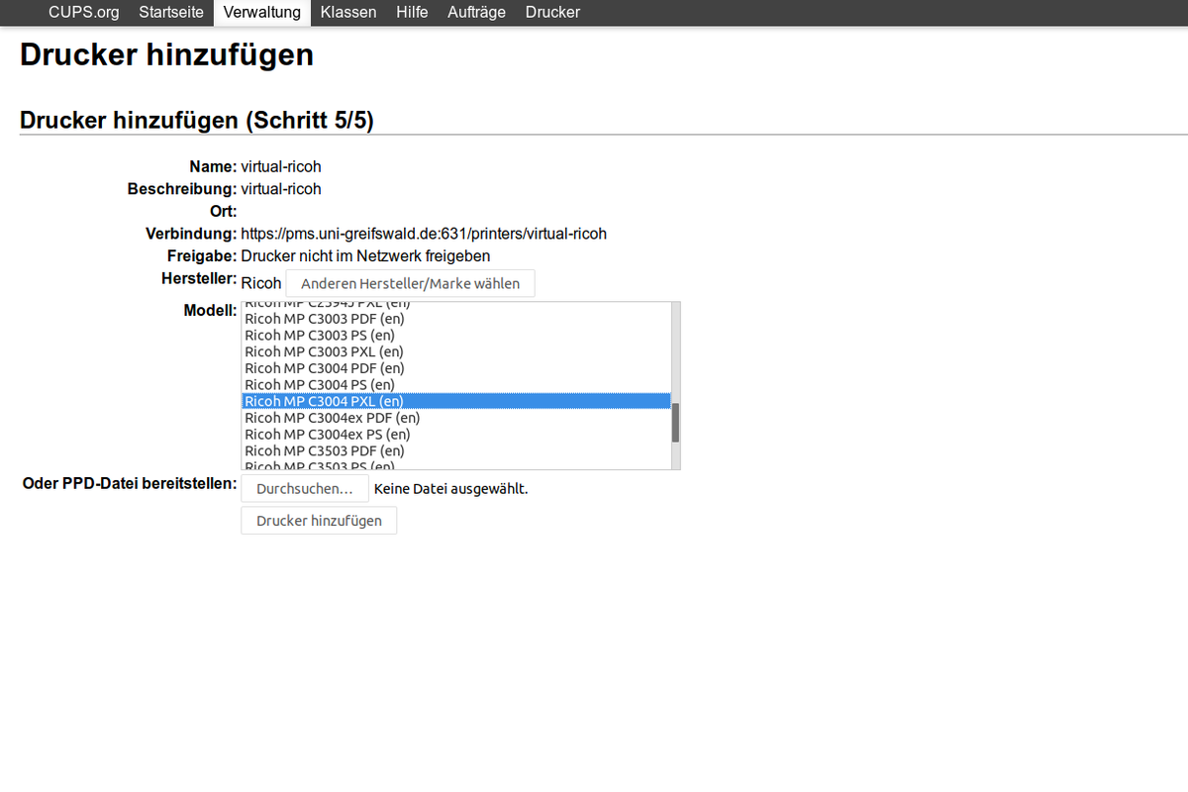The width and height of the screenshot is (1188, 792).
Task: Select Ricoh MP C3004 PS (en)
Action: point(320,384)
